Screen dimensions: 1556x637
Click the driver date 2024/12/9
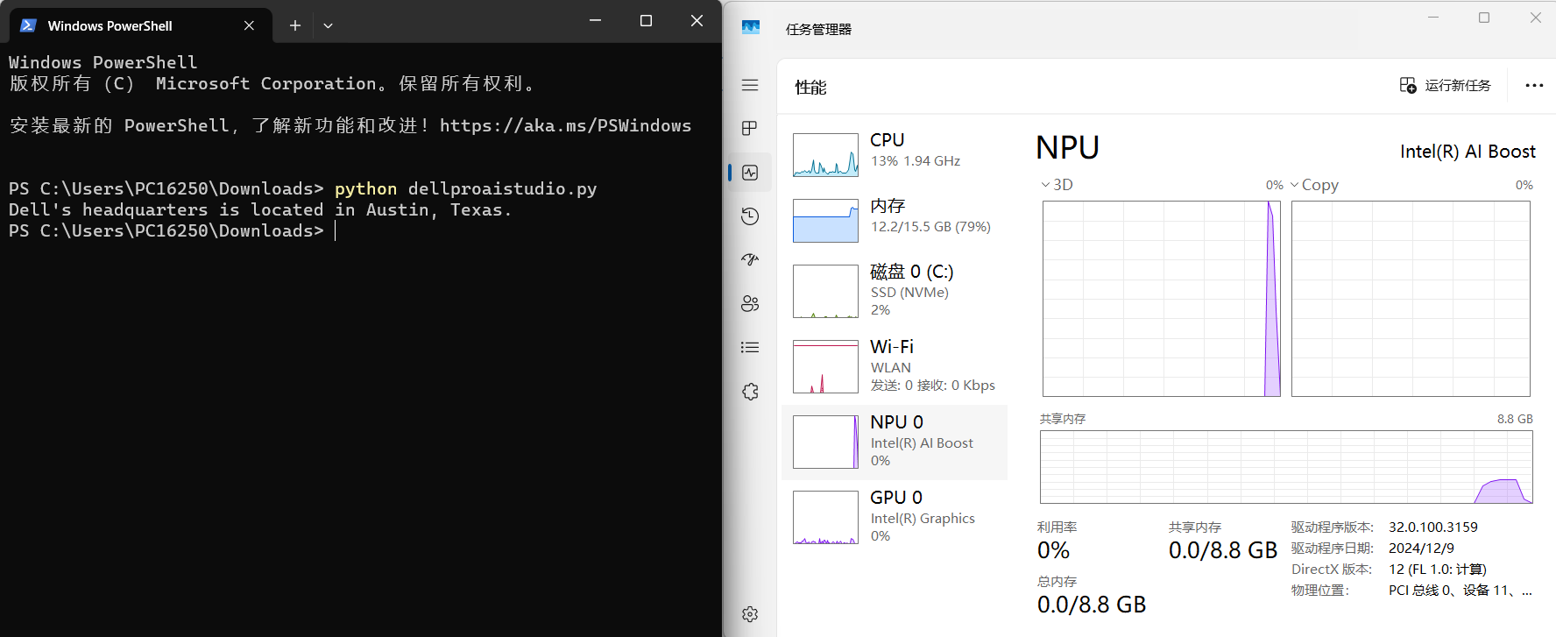(1421, 548)
